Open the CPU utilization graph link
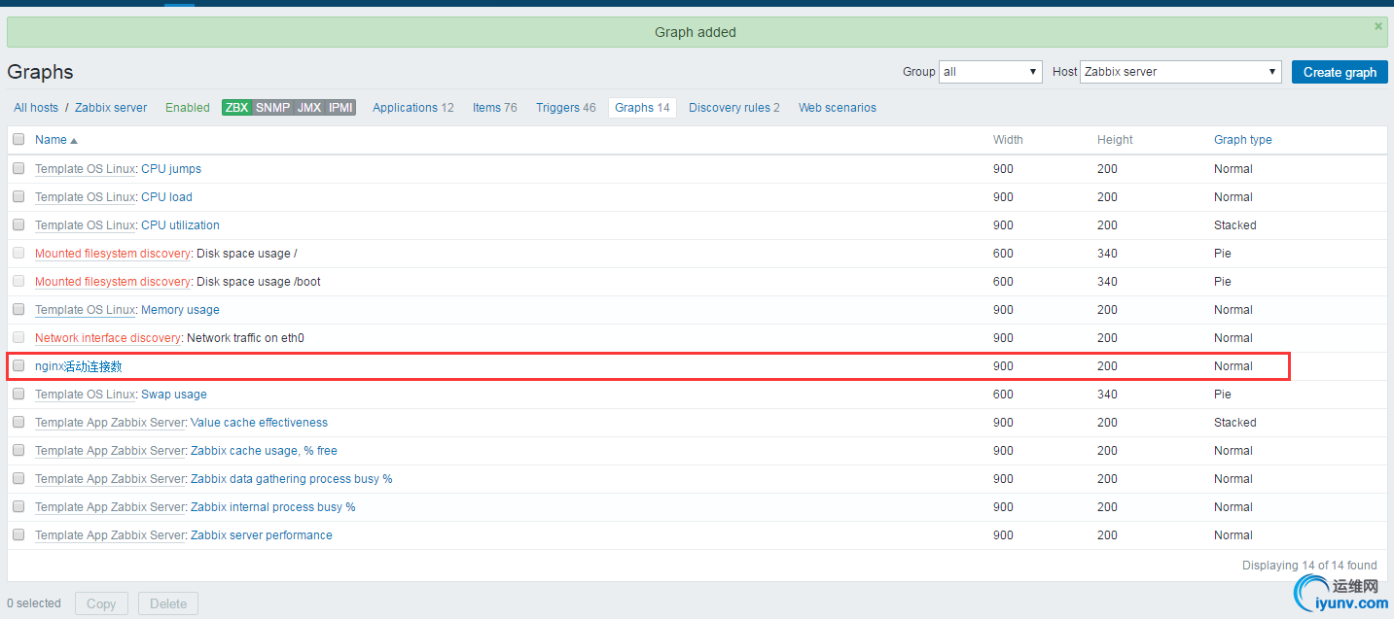This screenshot has width=1394, height=619. 180,224
